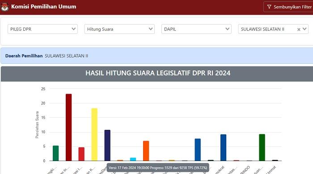
Task: Click the tallest dark red bar
Action: point(69,127)
